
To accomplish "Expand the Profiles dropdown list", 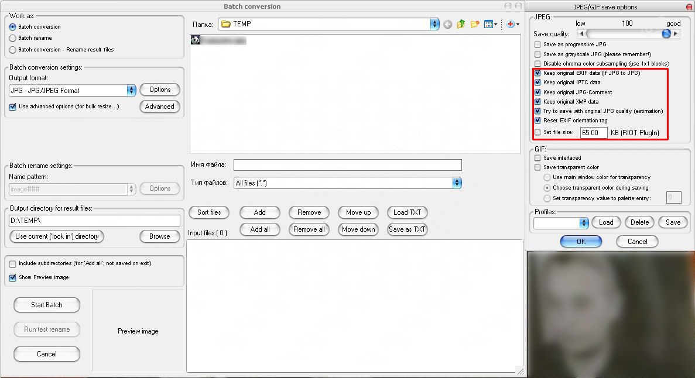I will pos(584,223).
